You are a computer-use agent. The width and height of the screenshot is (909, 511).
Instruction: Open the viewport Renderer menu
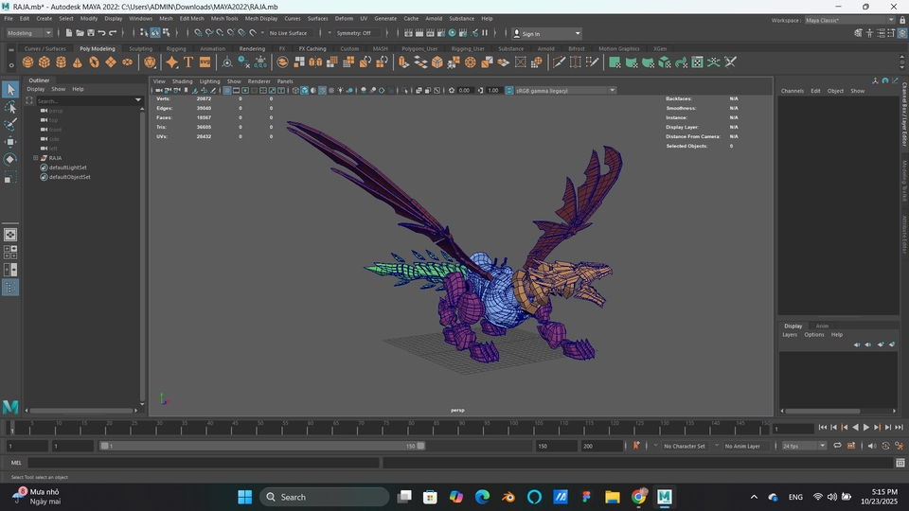click(259, 81)
